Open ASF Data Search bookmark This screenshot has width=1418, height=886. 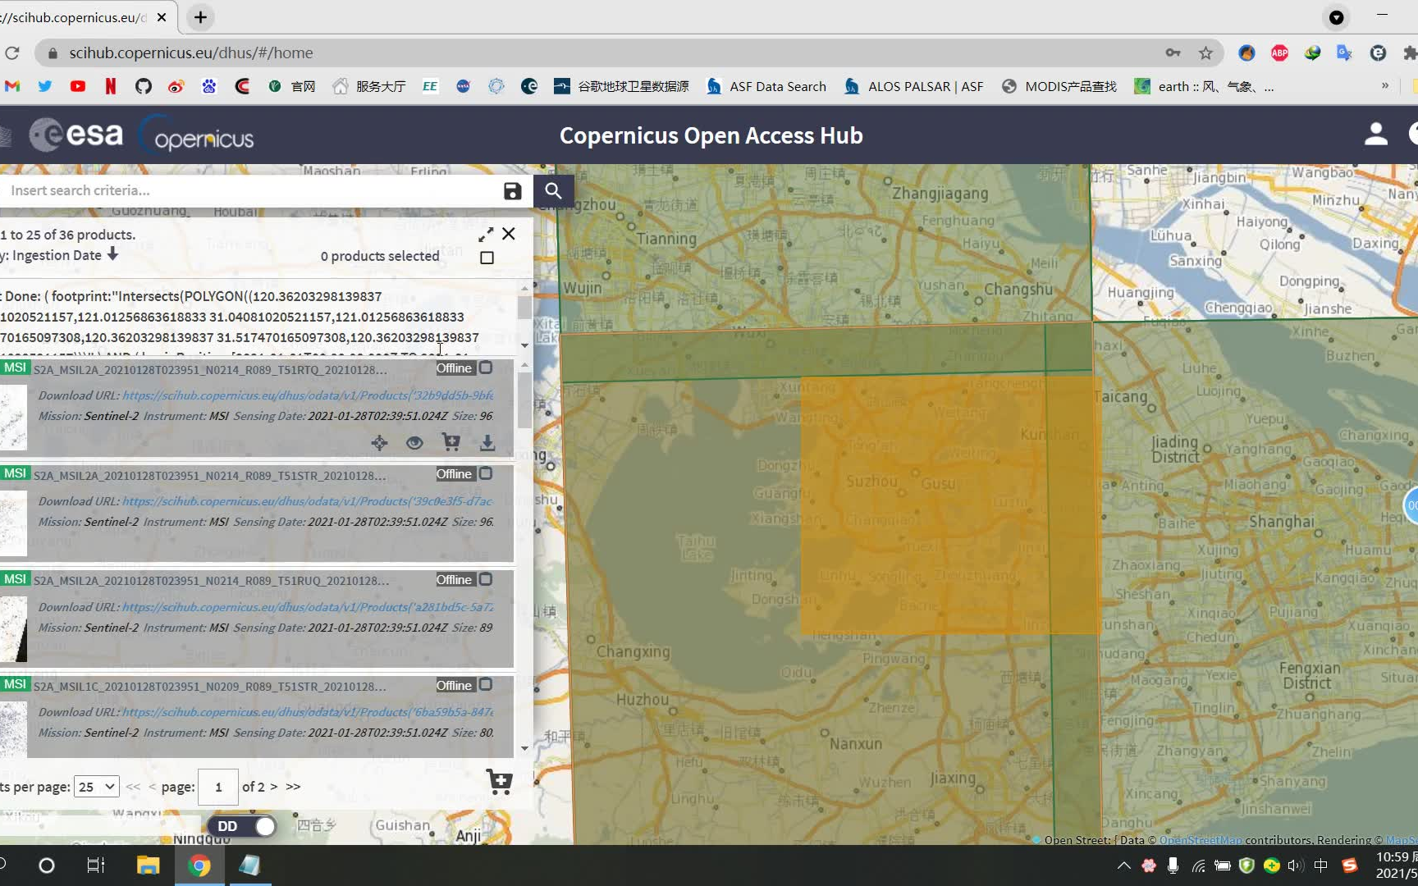pos(766,86)
